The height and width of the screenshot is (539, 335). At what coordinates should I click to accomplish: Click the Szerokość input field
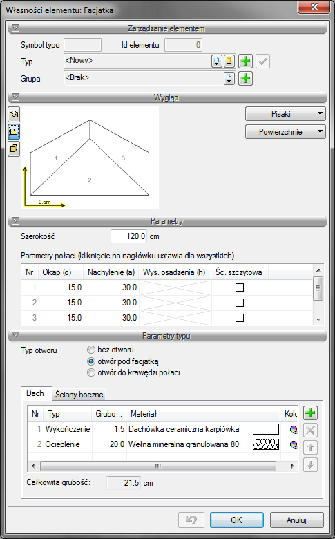[x=129, y=236]
